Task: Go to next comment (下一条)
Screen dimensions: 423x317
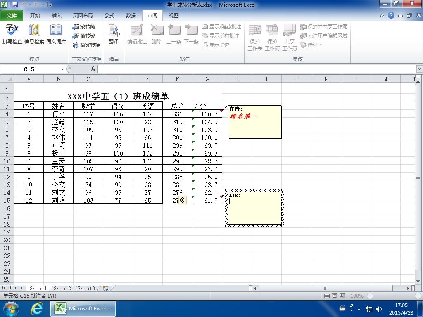Action: (191, 34)
